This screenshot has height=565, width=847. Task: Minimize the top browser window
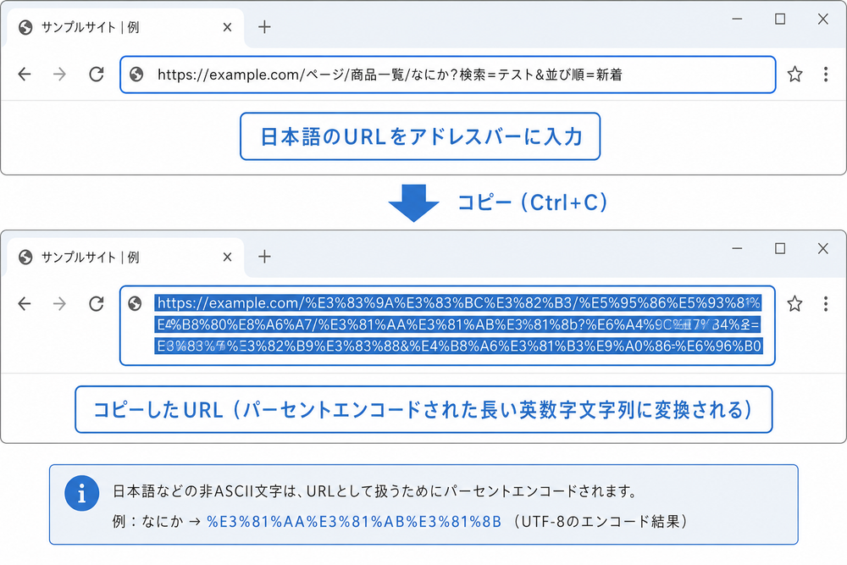coord(737,19)
